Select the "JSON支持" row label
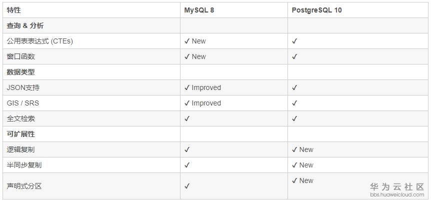Screen dimensions: 431x202 click(23, 87)
